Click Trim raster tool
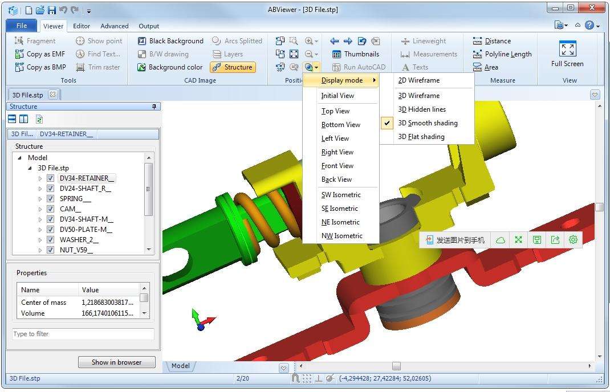This screenshot has width=610, height=392. (x=98, y=67)
